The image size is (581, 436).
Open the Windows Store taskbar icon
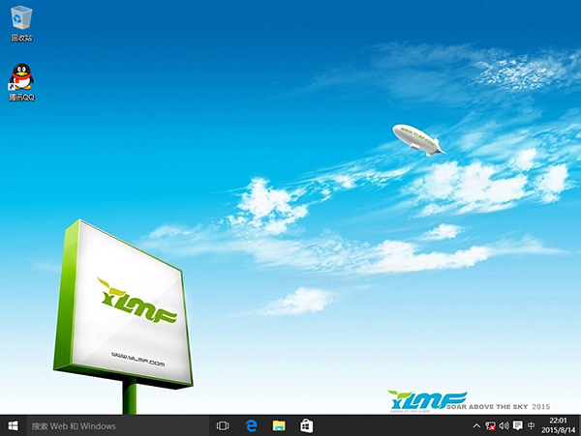point(306,425)
